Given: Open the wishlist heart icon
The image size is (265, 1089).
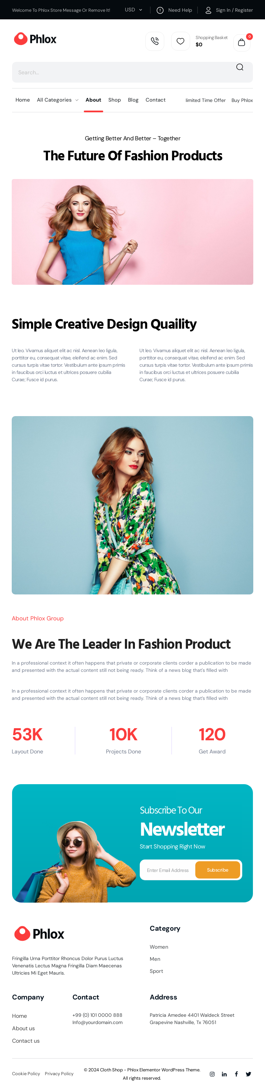Looking at the screenshot, I should coord(180,41).
